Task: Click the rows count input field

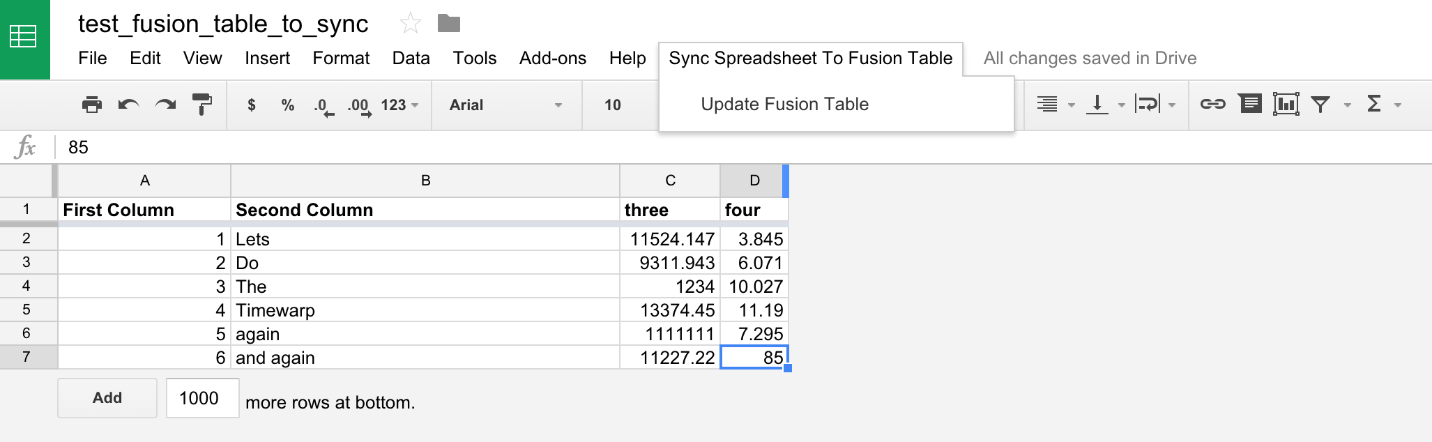Action: [202, 398]
